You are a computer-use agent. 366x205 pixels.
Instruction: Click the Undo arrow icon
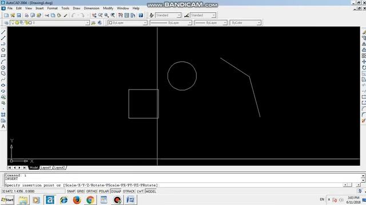pyautogui.click(x=74, y=15)
